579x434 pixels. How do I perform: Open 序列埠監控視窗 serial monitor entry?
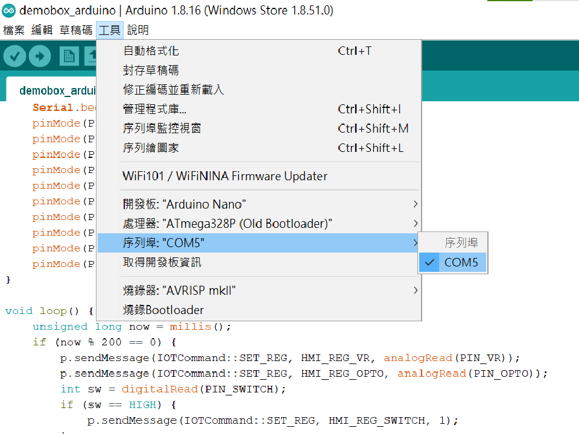coord(162,128)
